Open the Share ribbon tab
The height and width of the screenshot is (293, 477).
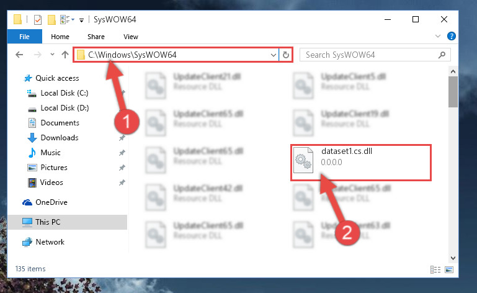pyautogui.click(x=96, y=37)
